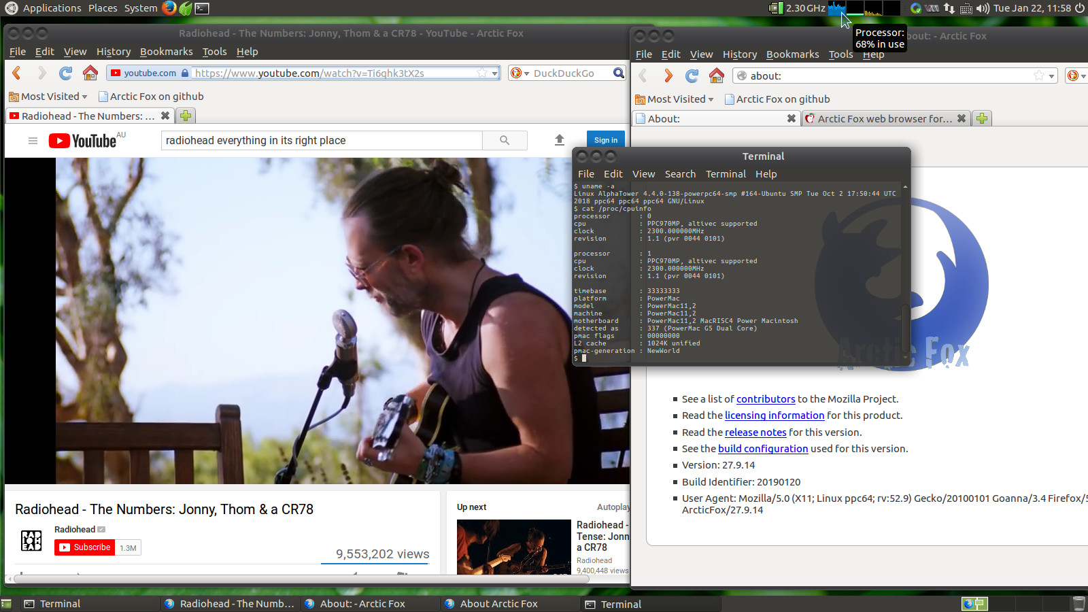Screen dimensions: 1088x612
Task: Bookmark this page with the star icon
Action: pyautogui.click(x=482, y=73)
